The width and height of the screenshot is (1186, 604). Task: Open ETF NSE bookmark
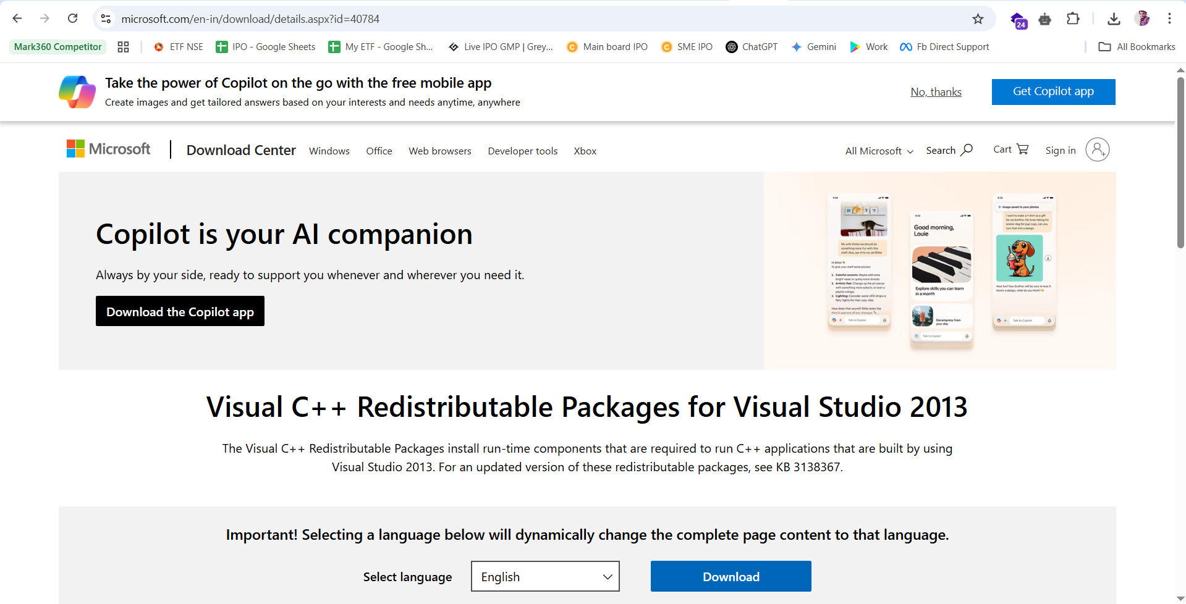(x=178, y=47)
